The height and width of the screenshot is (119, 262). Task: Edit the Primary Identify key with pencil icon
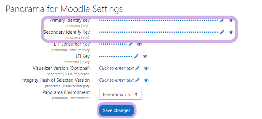click(222, 20)
